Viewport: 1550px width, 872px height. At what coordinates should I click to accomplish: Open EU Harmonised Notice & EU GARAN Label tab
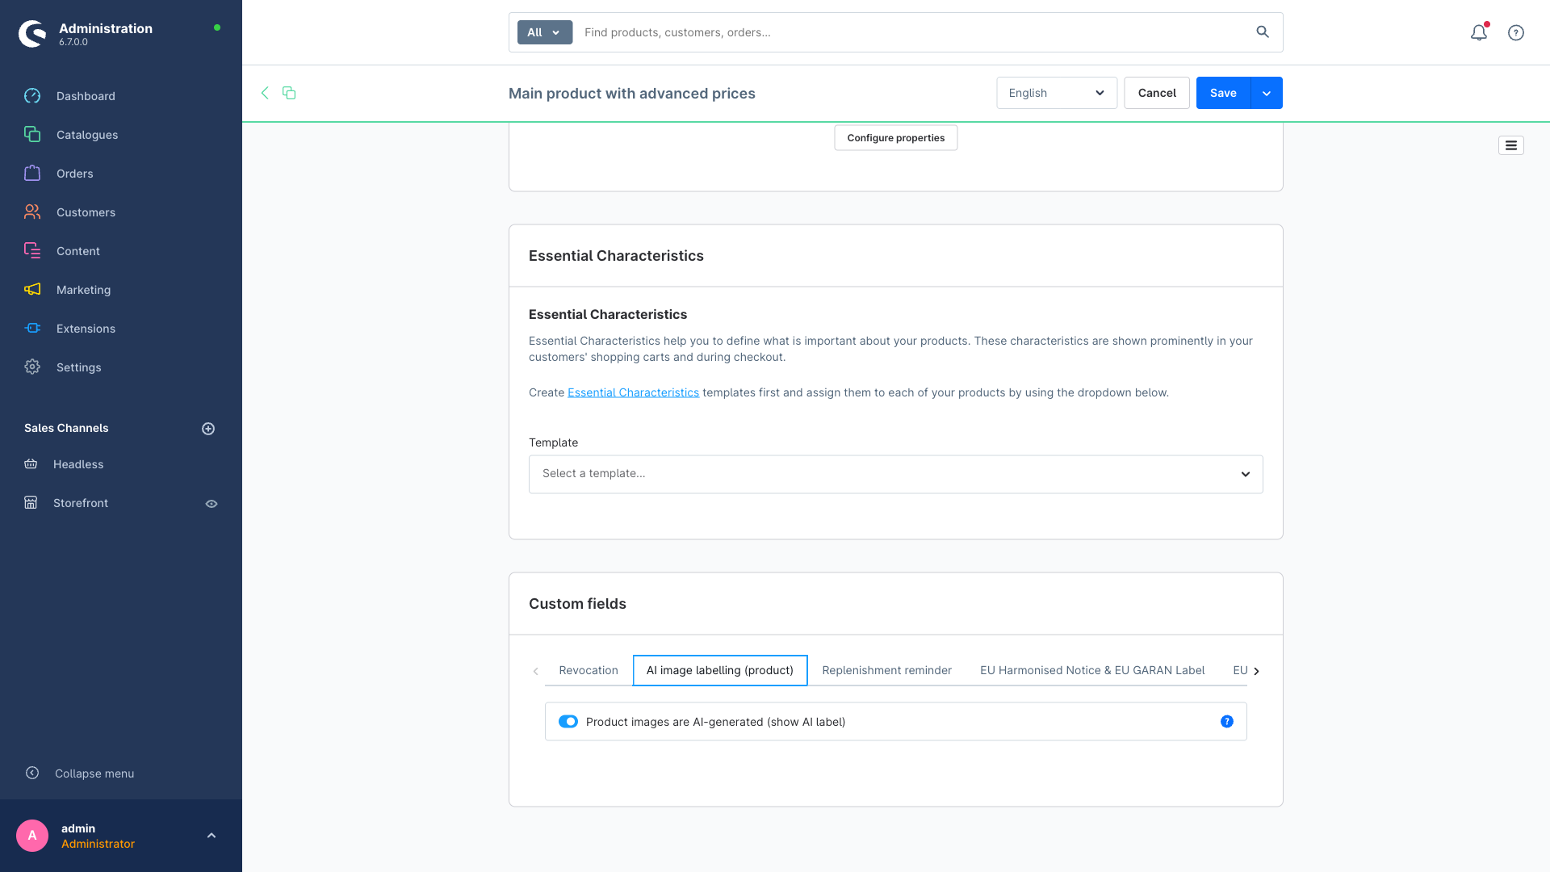tap(1092, 670)
